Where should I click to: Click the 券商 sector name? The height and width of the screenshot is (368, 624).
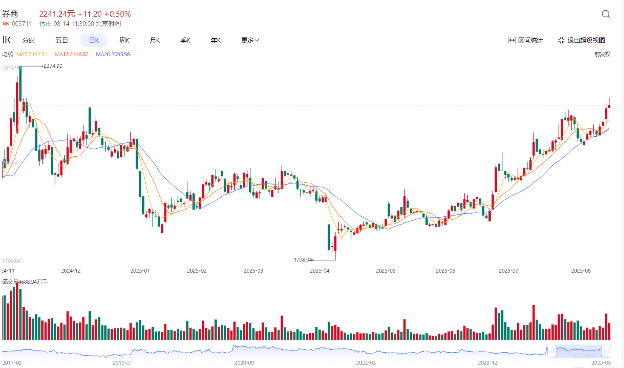coord(11,13)
